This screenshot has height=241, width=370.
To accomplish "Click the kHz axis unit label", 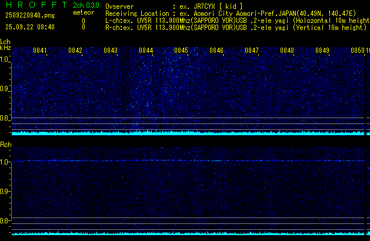I will point(5,48).
